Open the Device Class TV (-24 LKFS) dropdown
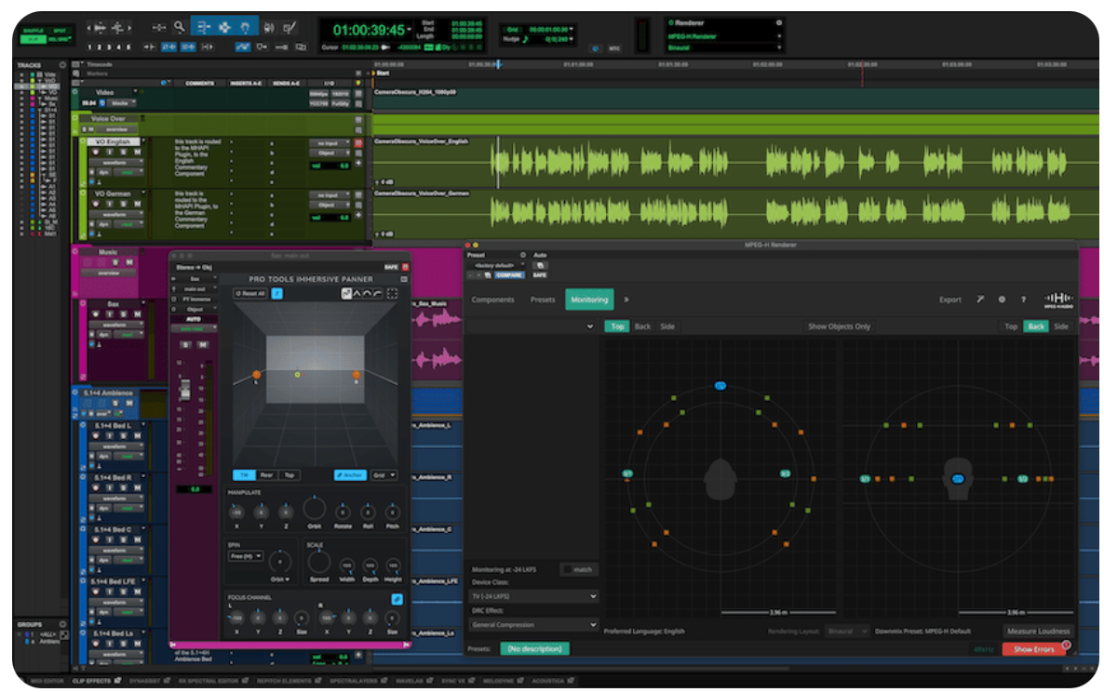The image size is (1104, 692). [533, 596]
